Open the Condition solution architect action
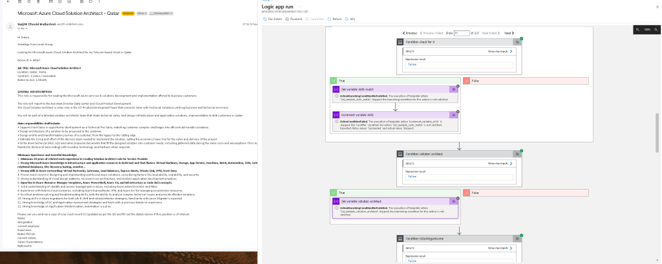 (460, 154)
